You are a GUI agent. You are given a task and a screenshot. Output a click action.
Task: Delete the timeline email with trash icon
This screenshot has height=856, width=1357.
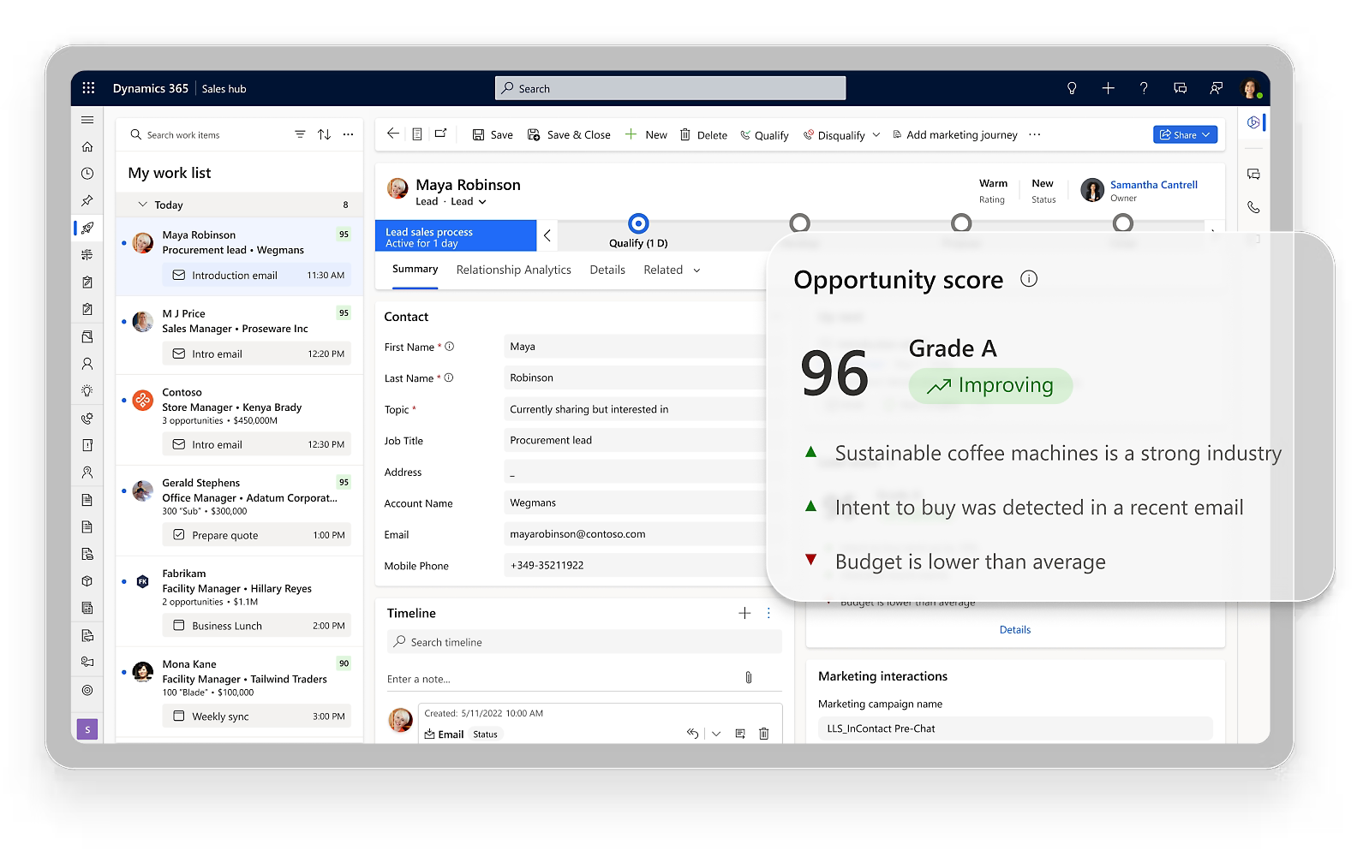(x=764, y=734)
